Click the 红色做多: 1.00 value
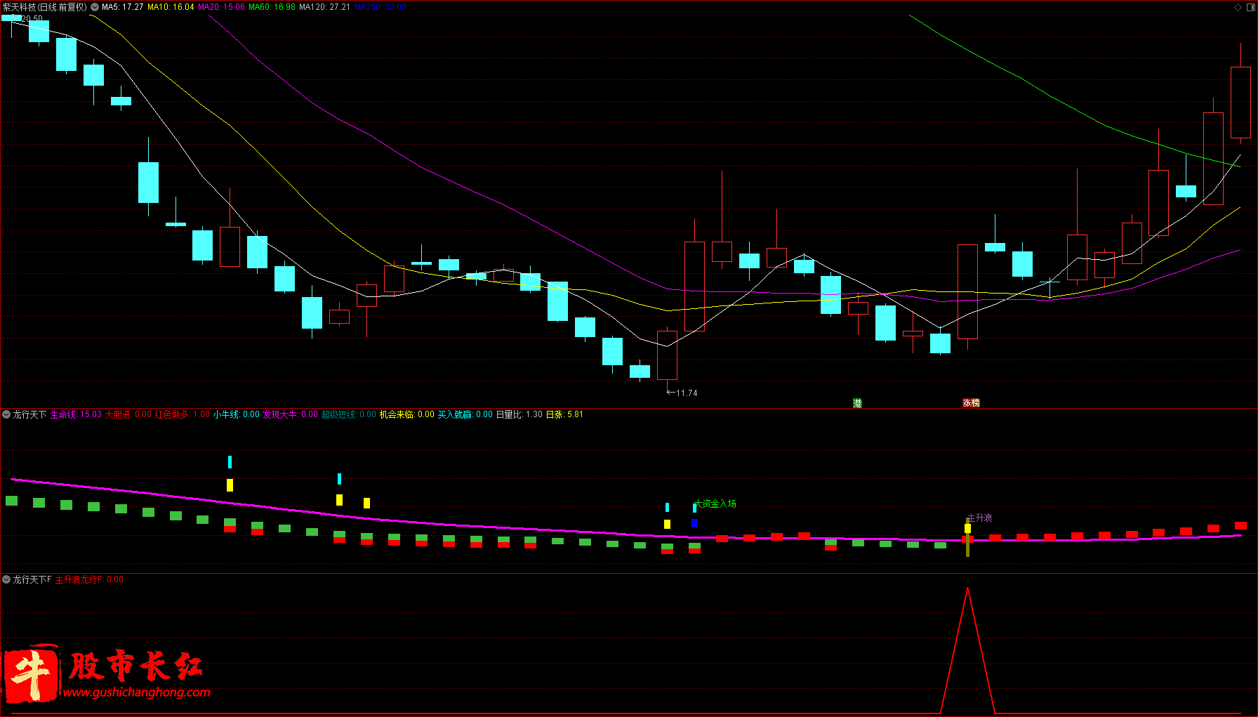 pos(182,414)
